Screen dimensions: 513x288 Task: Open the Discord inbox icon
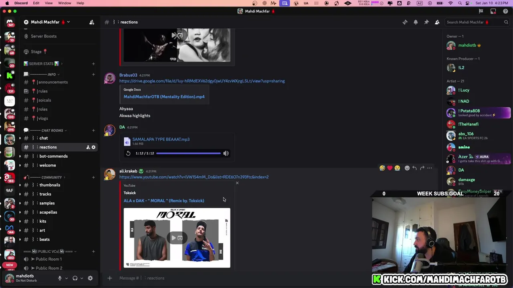point(493,11)
